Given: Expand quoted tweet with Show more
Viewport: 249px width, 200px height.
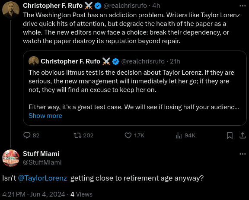Looking at the screenshot, I should [x=45, y=116].
